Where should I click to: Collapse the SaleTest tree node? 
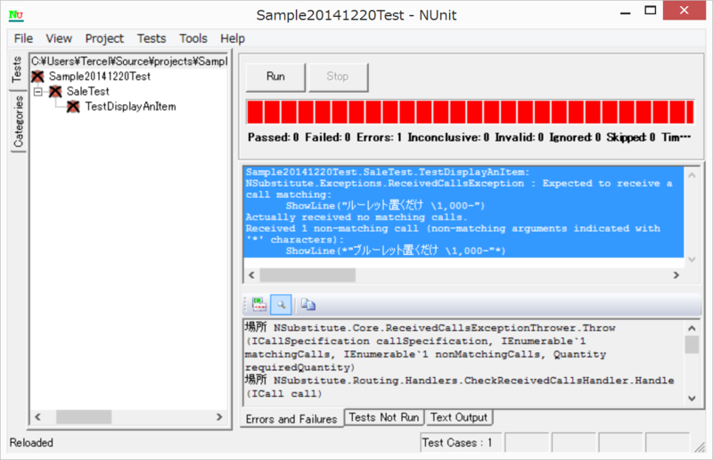click(38, 92)
